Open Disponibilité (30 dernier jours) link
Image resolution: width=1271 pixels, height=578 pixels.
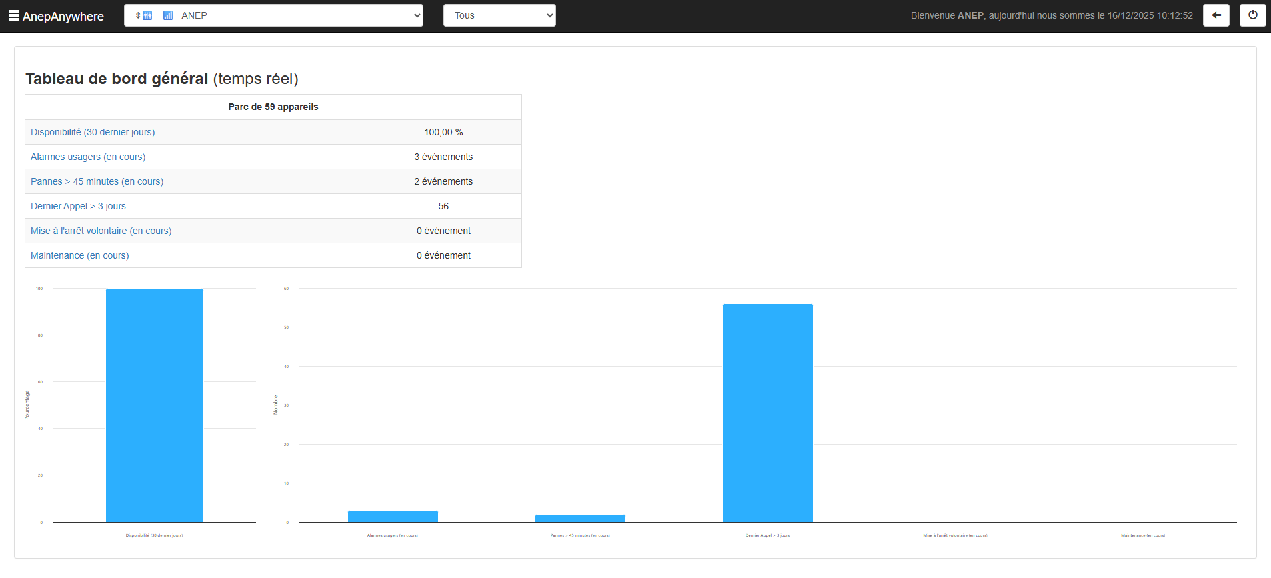[93, 132]
